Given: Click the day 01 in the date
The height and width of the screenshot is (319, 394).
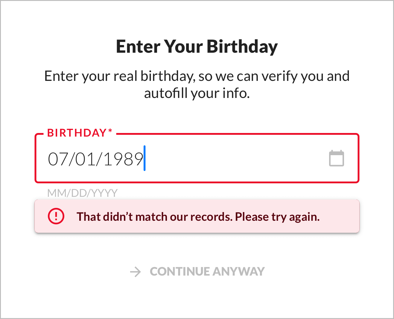Looking at the screenshot, I should 85,159.
